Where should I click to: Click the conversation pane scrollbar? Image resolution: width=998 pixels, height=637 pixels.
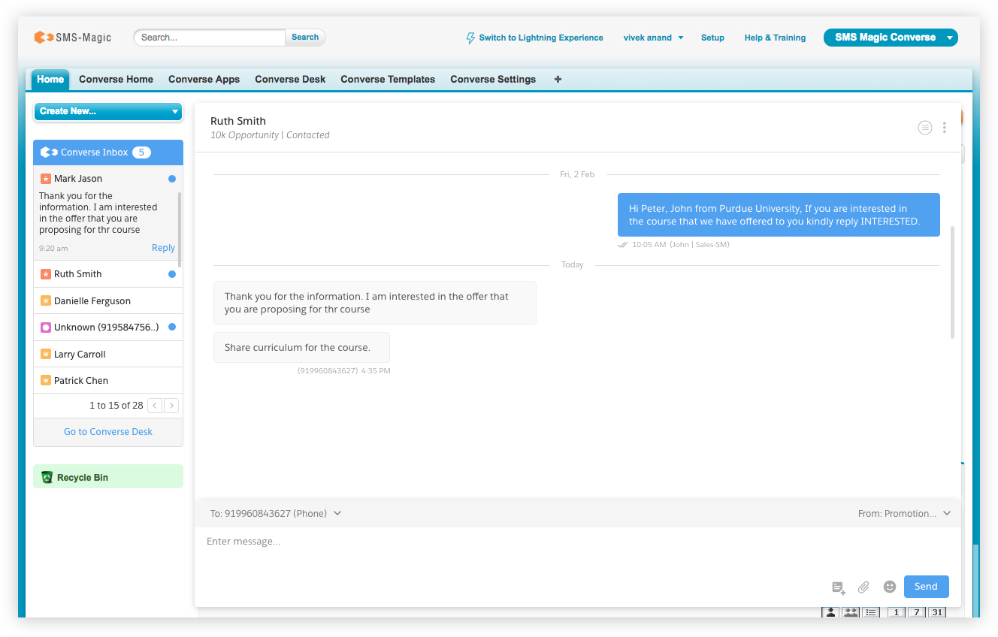click(x=953, y=282)
